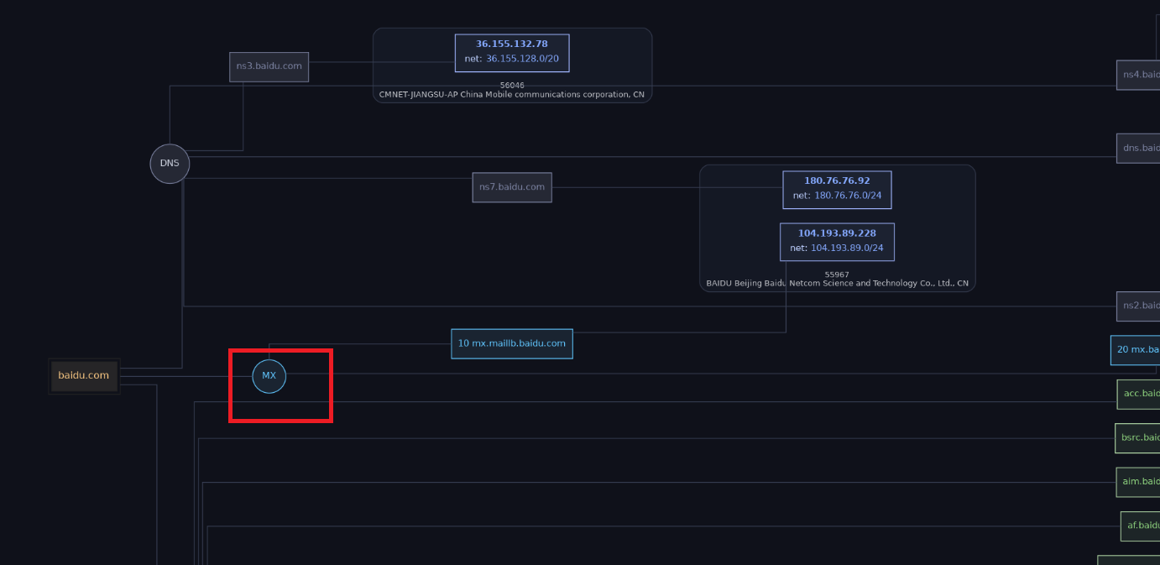Screen dimensions: 1160x565
Task: Select the ns3.baidu.com nameserver node
Action: [269, 66]
